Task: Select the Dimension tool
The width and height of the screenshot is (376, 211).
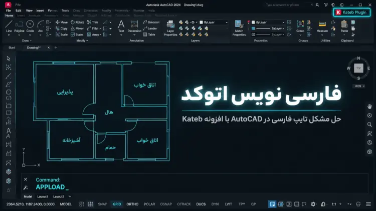Action: pyautogui.click(x=134, y=26)
